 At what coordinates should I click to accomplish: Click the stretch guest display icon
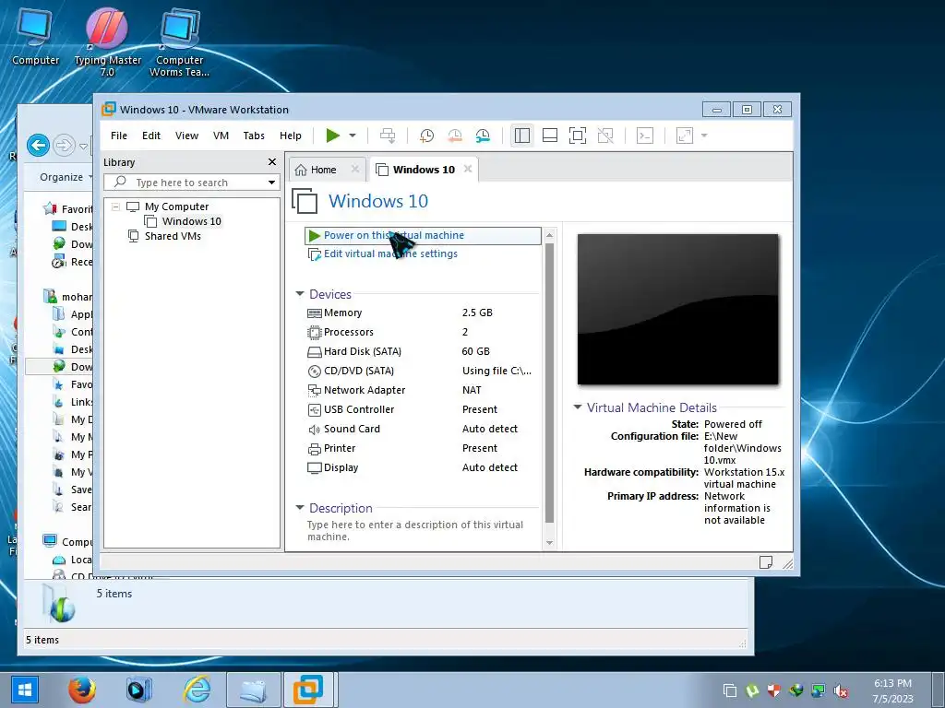pyautogui.click(x=685, y=136)
